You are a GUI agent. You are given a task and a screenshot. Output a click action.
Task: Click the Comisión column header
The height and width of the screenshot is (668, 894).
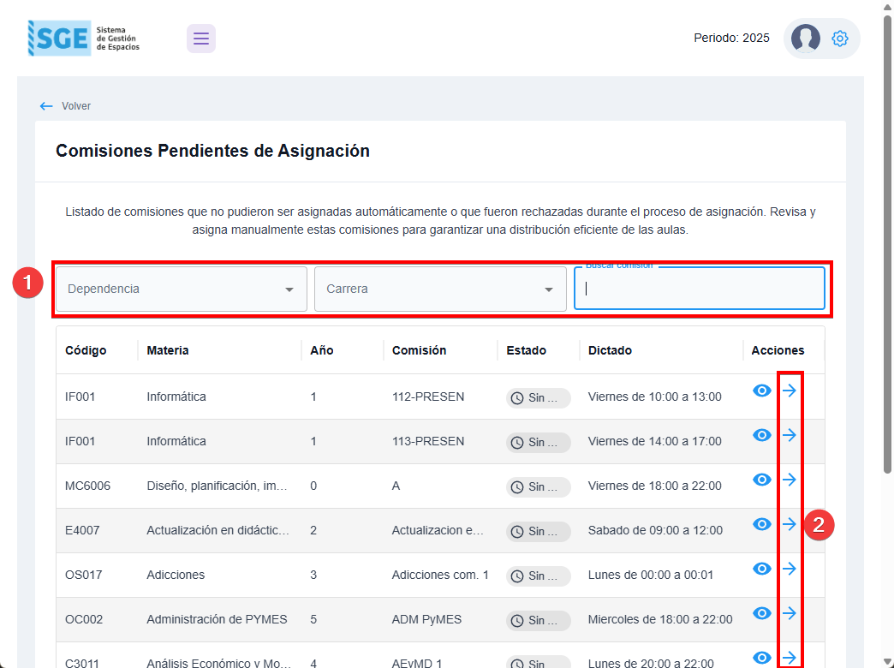pyautogui.click(x=419, y=350)
